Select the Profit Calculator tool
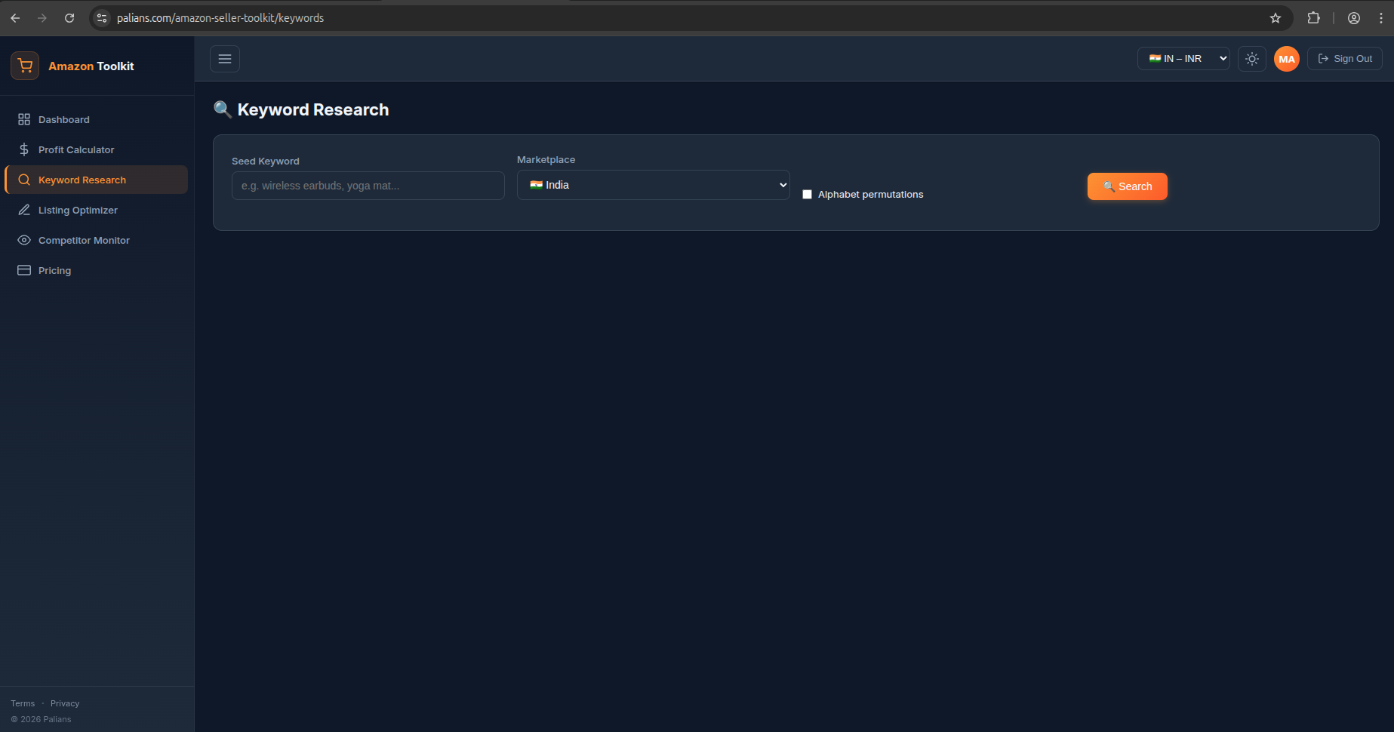 click(75, 149)
